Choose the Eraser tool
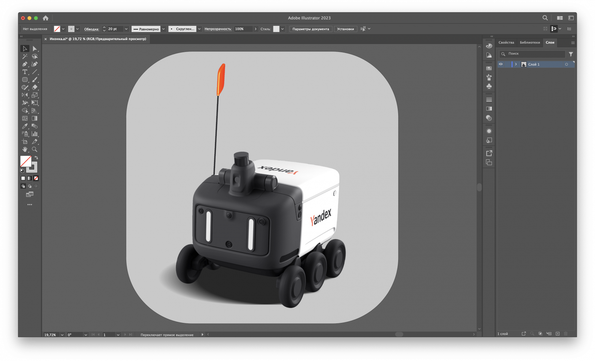Viewport: 595px width, 361px height. [x=35, y=87]
